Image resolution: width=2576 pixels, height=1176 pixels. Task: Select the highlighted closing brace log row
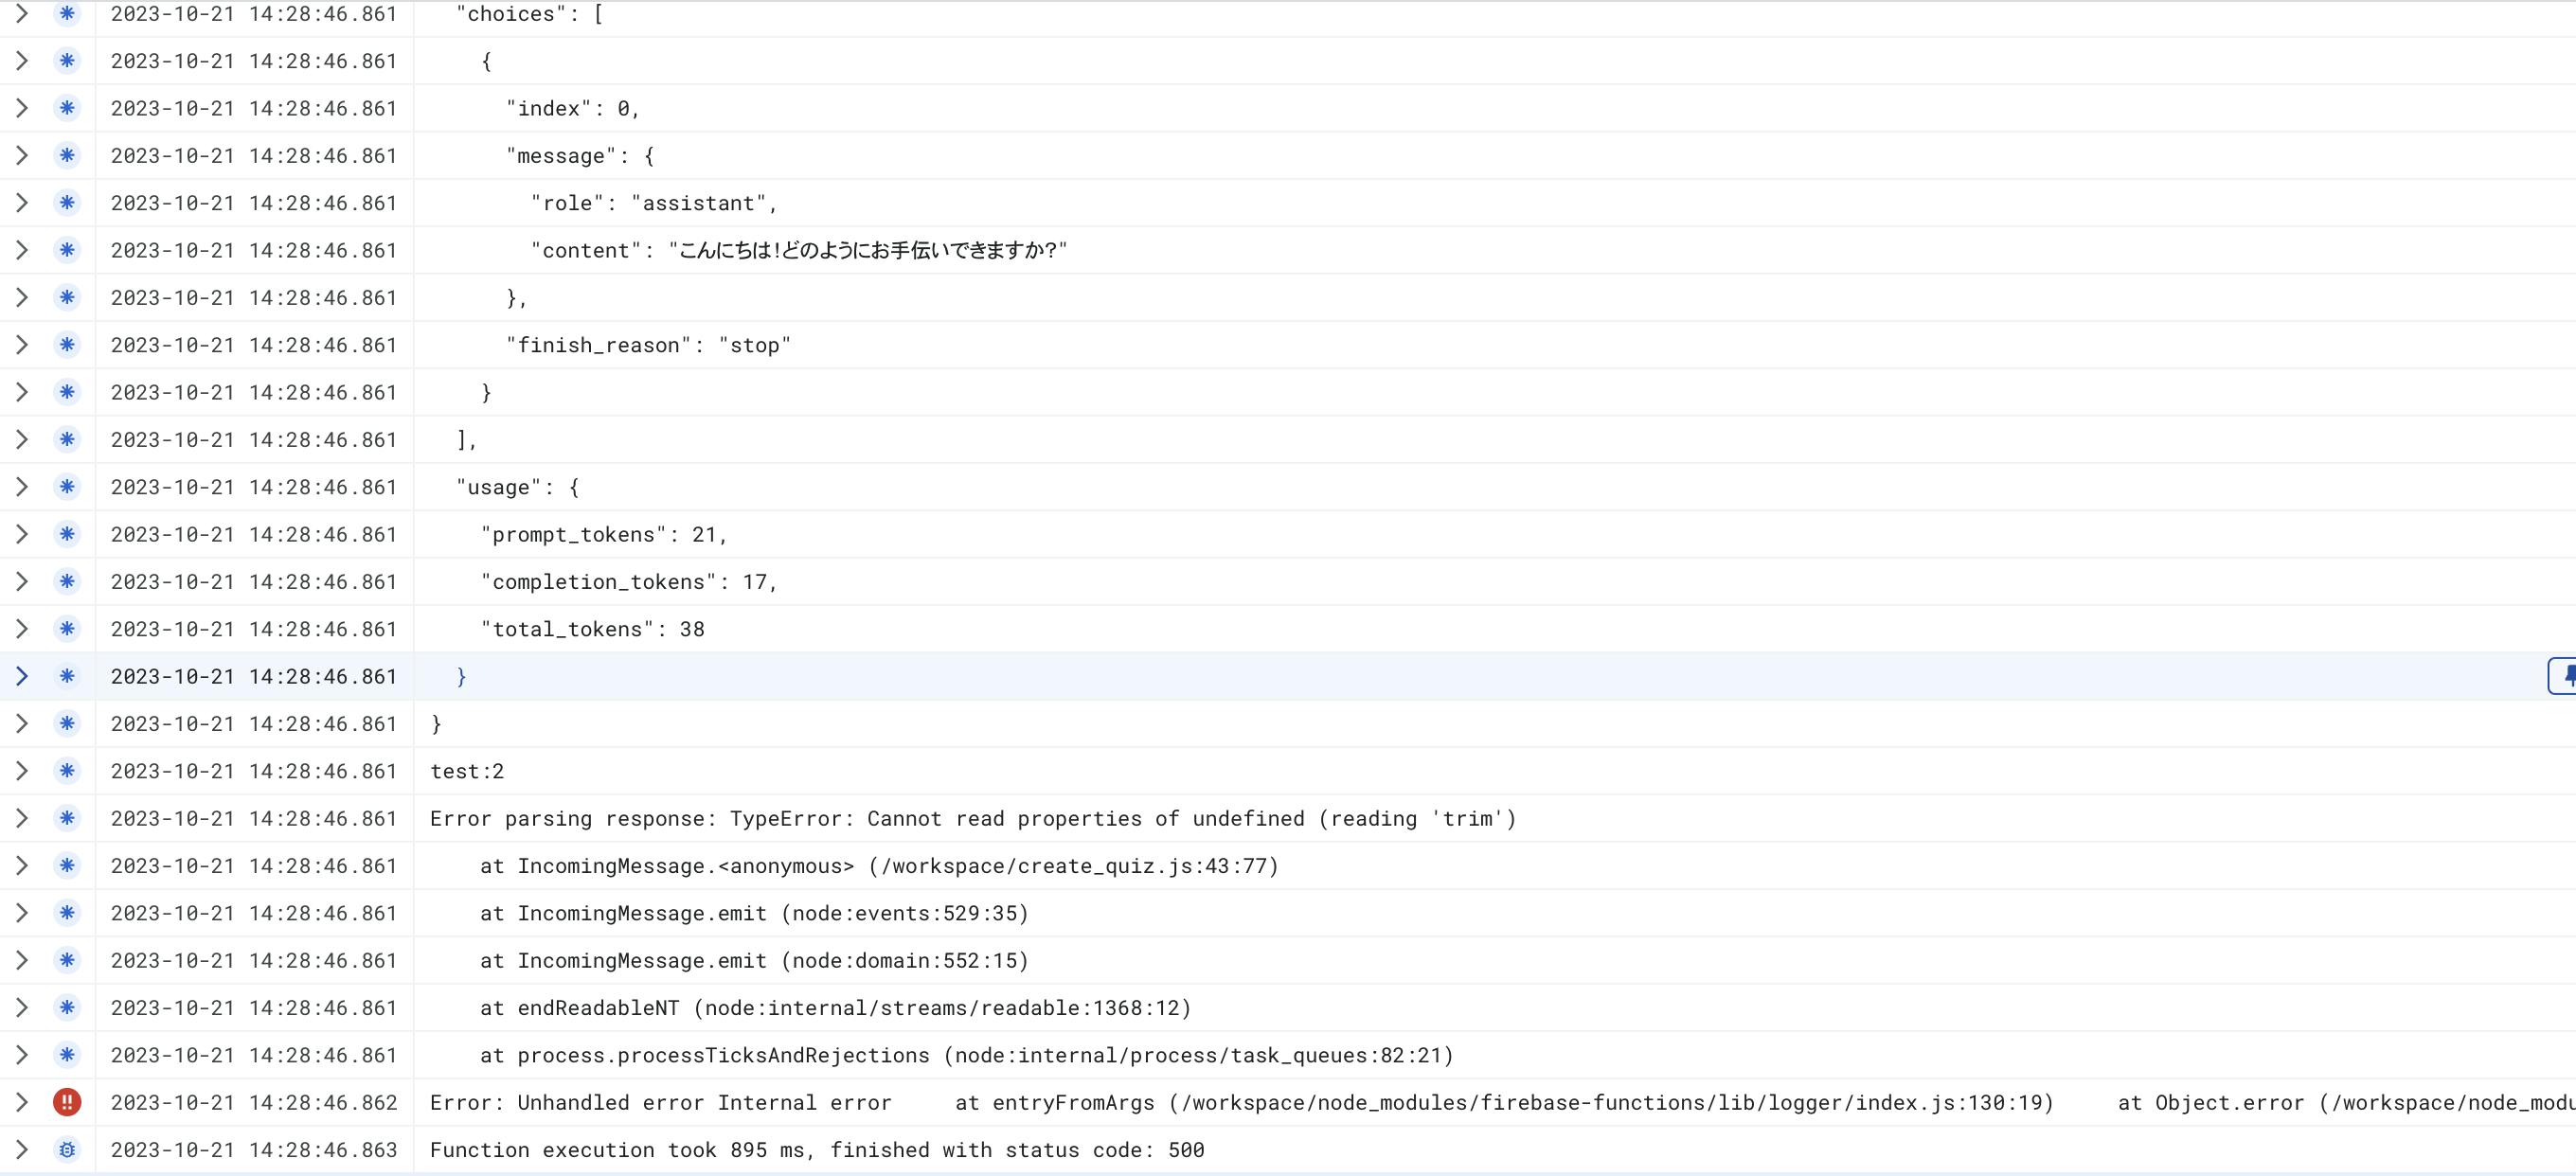click(x=1200, y=676)
